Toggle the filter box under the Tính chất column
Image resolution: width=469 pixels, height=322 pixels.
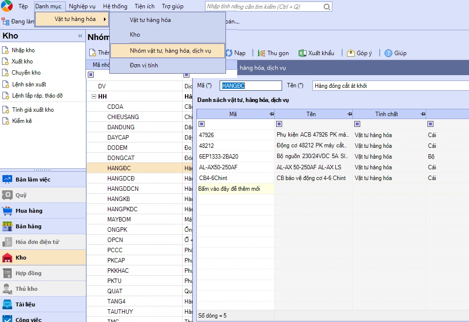point(357,124)
